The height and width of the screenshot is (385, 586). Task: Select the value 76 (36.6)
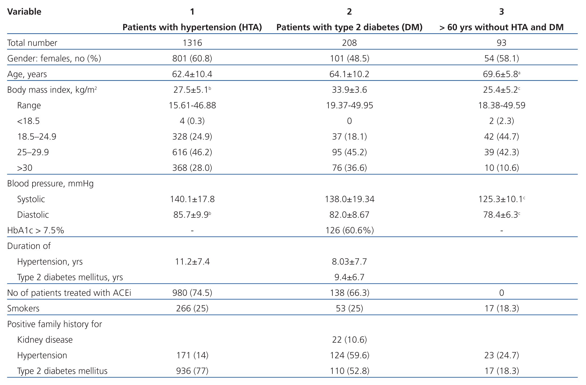click(x=349, y=168)
